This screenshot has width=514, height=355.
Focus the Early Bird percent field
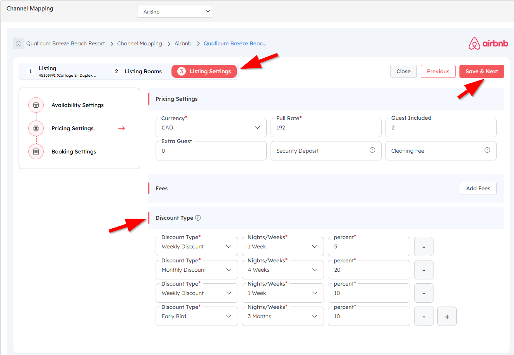click(369, 316)
